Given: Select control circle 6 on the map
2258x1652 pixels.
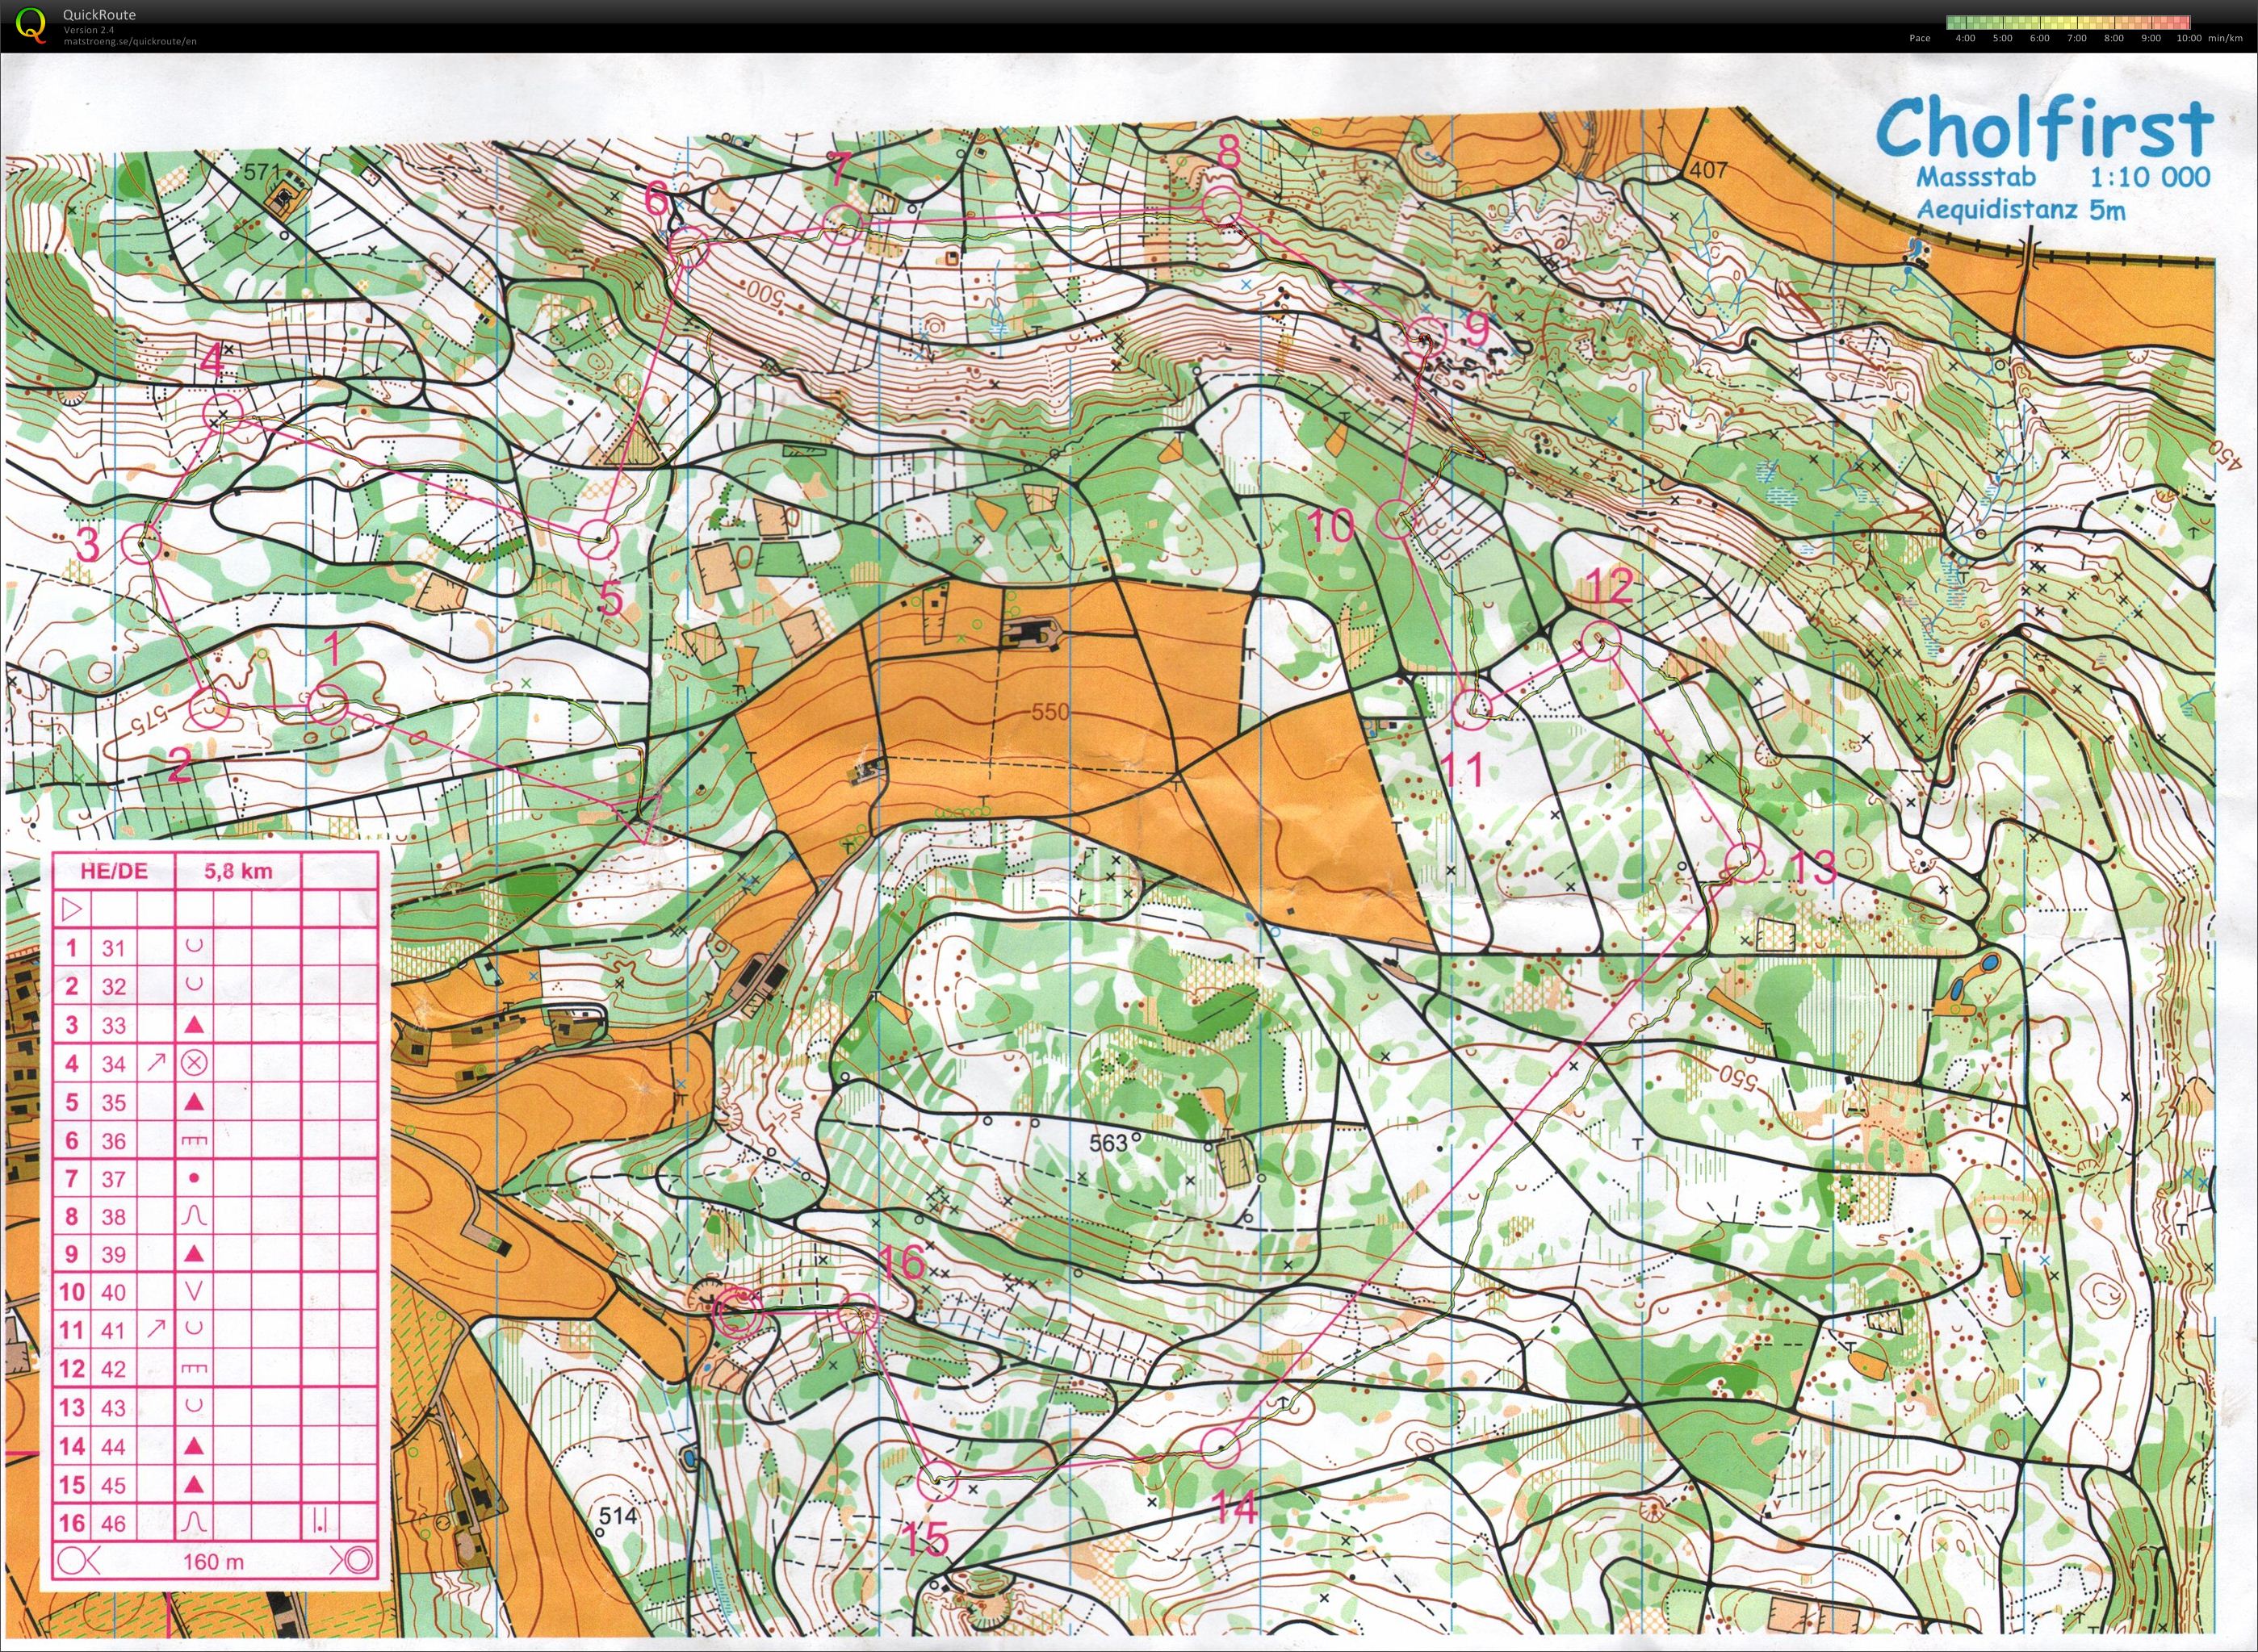Looking at the screenshot, I should (x=689, y=247).
